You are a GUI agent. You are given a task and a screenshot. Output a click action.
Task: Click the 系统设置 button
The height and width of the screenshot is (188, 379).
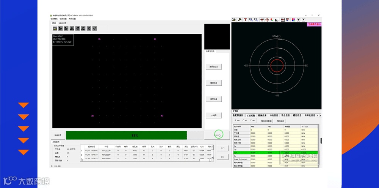(58, 135)
